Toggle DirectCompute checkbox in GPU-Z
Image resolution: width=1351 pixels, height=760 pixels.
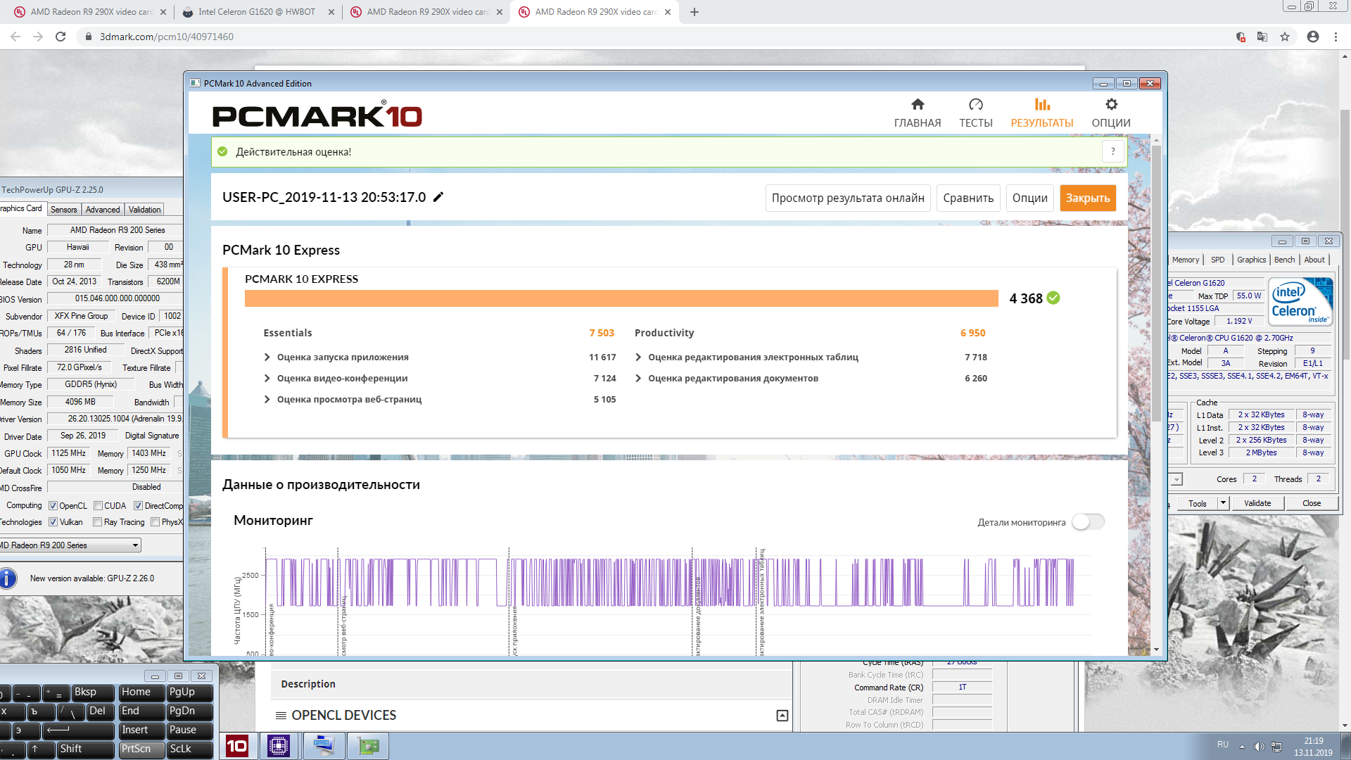coord(138,506)
